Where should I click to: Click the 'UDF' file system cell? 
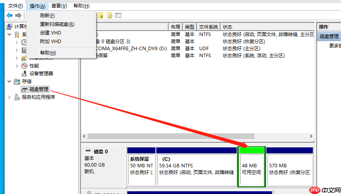(x=204, y=48)
